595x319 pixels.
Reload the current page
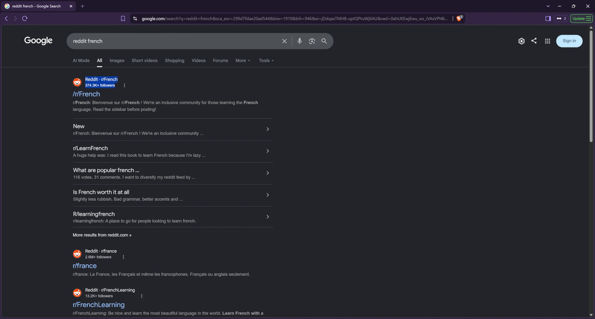[25, 19]
